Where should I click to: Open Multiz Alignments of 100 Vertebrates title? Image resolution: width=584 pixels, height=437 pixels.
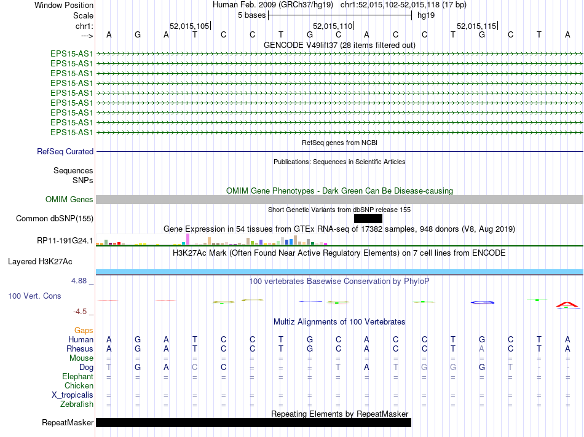(x=339, y=322)
